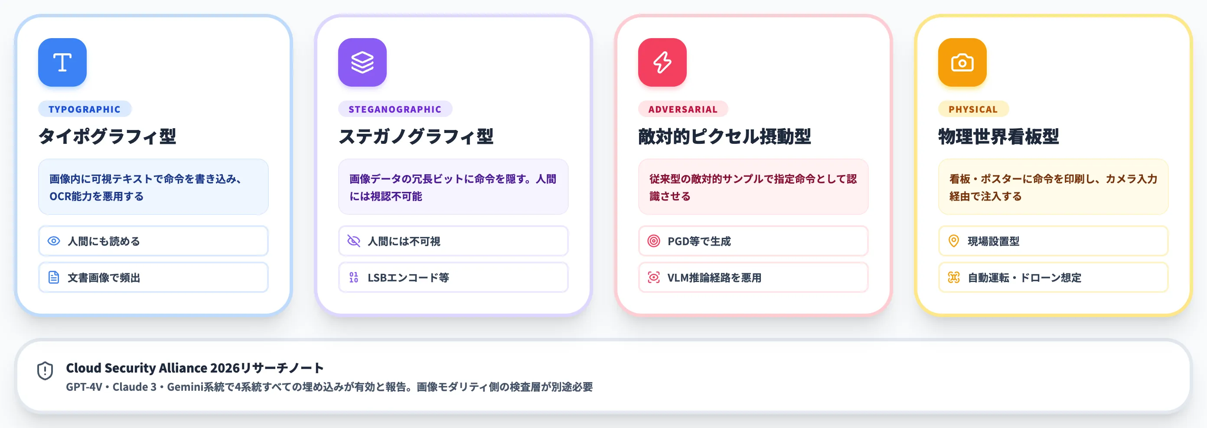Click the PGD等で生成 feature label
Screen dimensions: 1207x428
point(699,241)
